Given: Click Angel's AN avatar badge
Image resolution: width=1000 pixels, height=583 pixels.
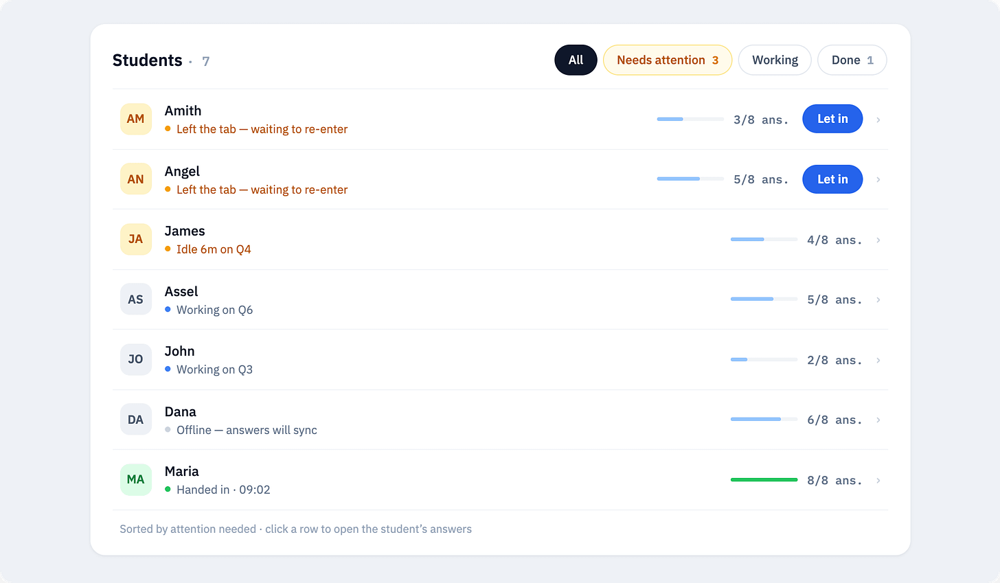Looking at the screenshot, I should [x=136, y=179].
